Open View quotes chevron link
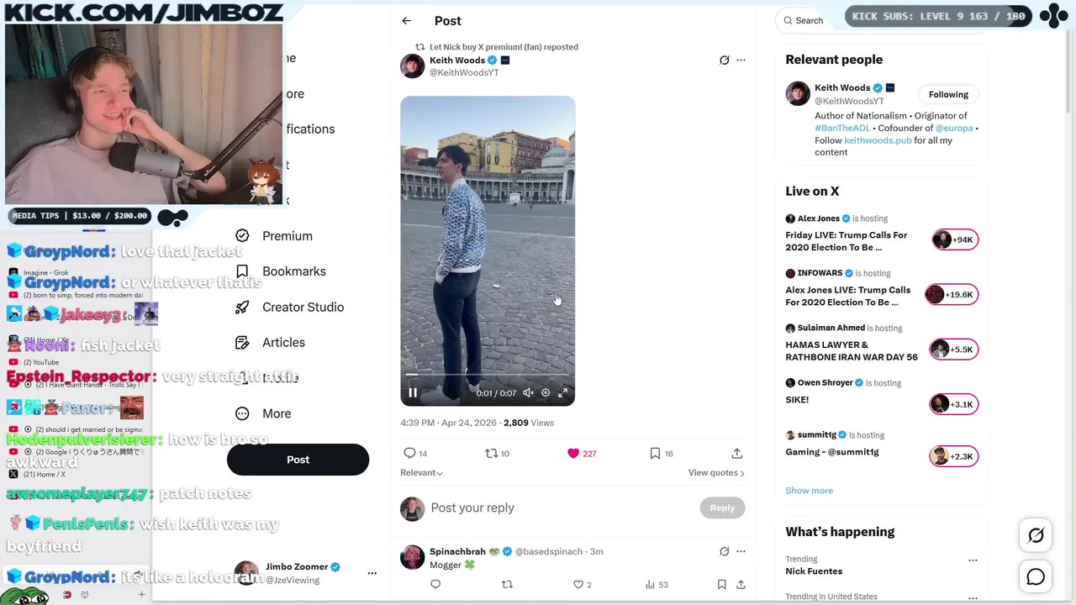 click(x=716, y=472)
